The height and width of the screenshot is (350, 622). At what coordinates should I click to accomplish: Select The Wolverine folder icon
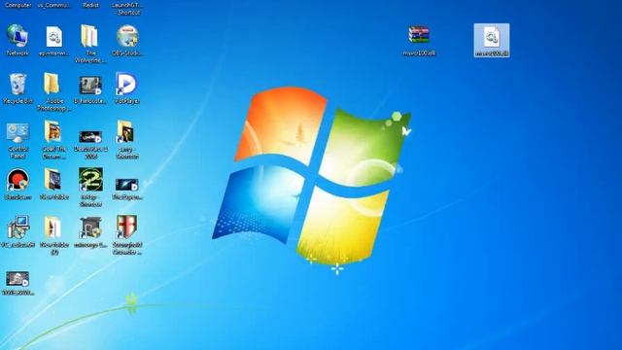[90, 43]
